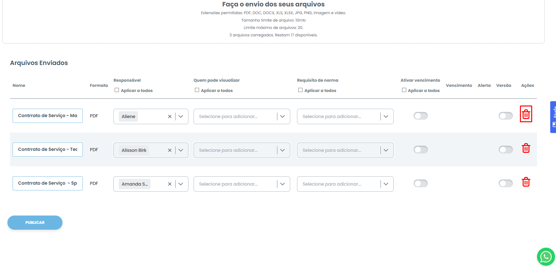Open Quem pode visualizar dropdown in Alisson Birk row

(x=283, y=150)
